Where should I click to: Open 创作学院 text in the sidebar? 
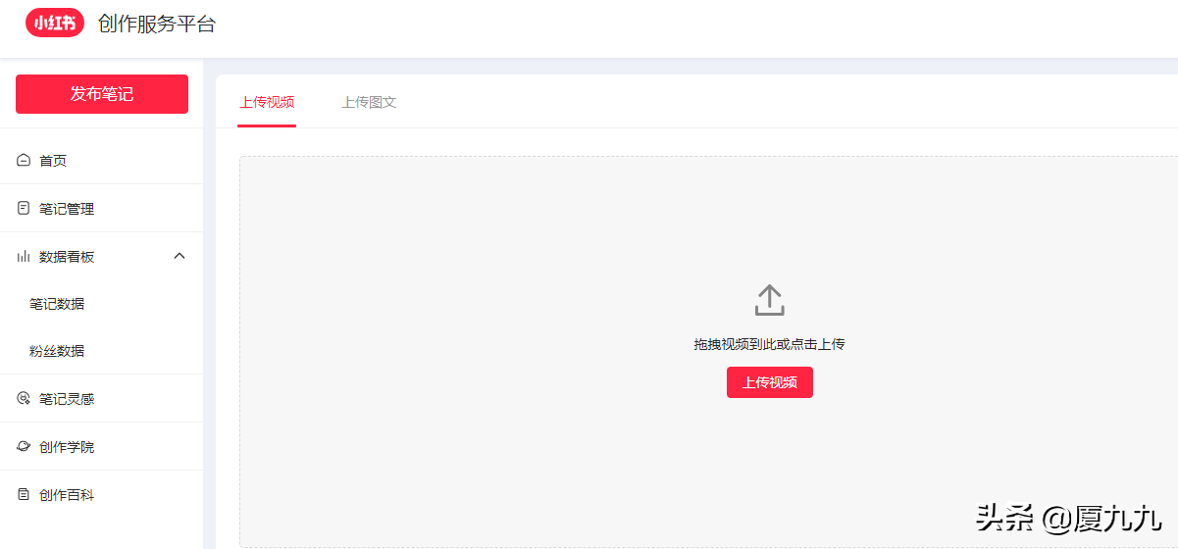pos(67,447)
